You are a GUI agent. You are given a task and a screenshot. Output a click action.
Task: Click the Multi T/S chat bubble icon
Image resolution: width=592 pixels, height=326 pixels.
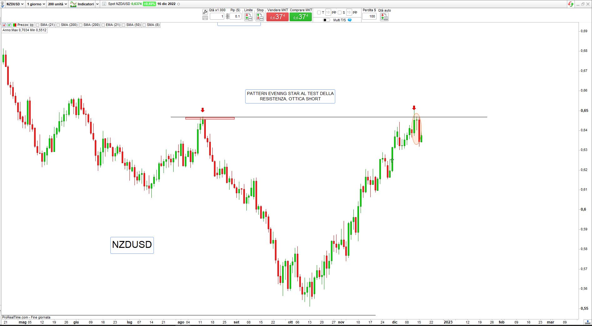click(x=350, y=20)
